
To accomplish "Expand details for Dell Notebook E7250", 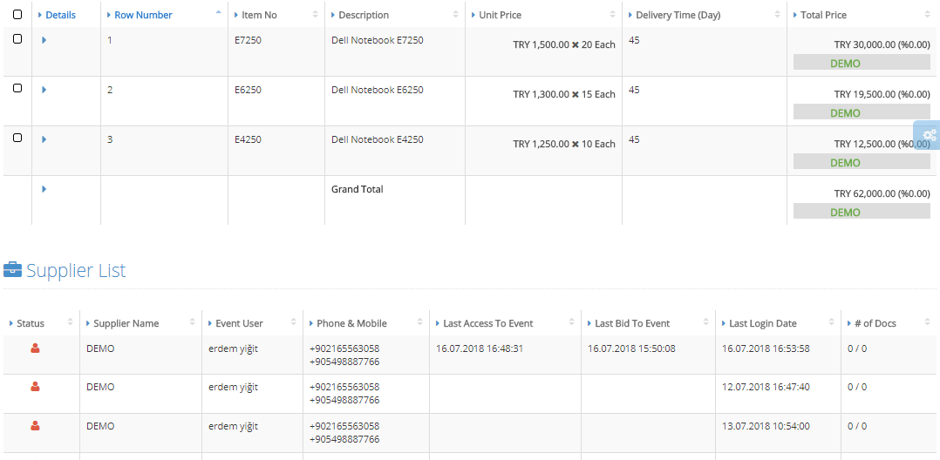I will click(44, 39).
